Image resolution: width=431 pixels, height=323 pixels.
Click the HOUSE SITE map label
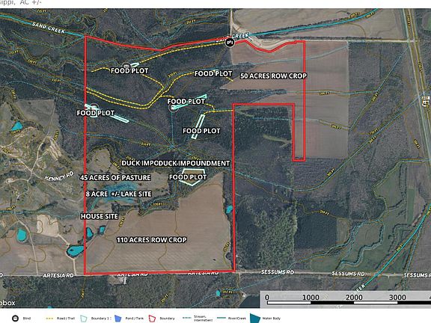100,216
